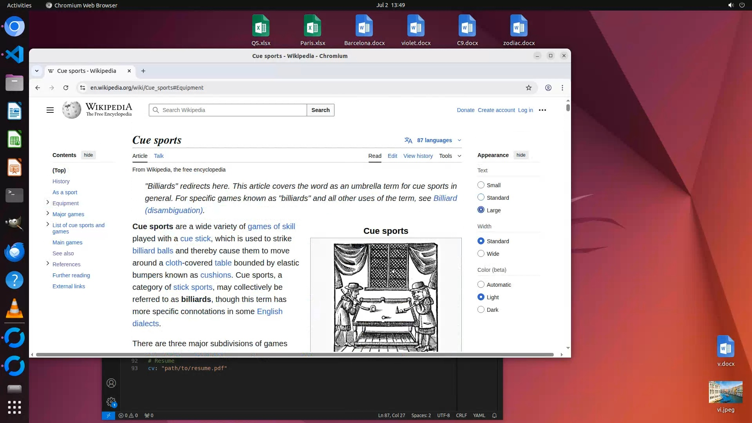This screenshot has height=423, width=752.
Task: Open the Wikipedia hamburger main menu
Action: pos(50,110)
